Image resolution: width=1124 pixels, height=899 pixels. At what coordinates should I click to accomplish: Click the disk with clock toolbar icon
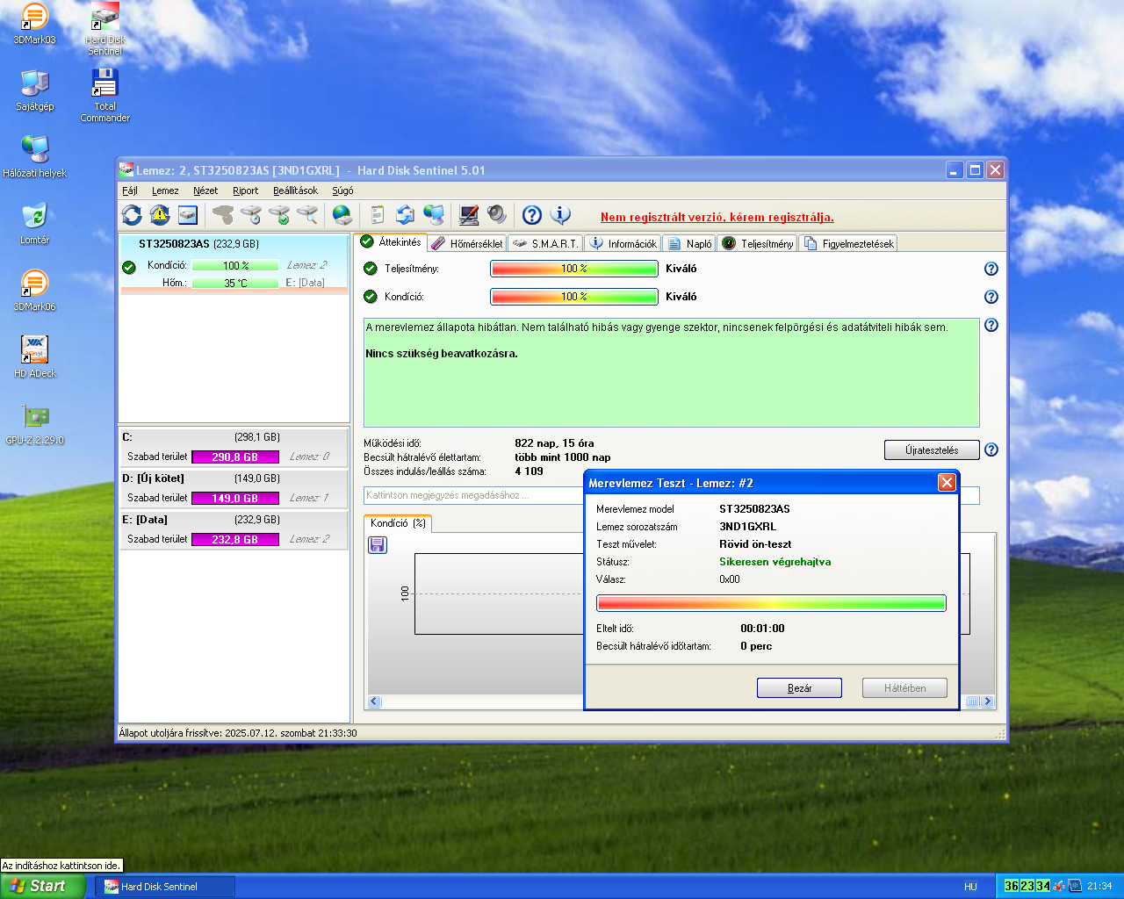(251, 214)
